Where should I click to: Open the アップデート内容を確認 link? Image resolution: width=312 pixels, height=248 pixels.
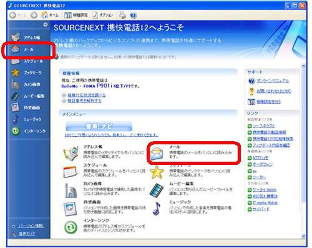click(271, 145)
